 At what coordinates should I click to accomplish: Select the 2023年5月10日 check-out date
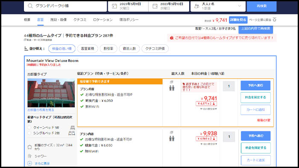[169, 6]
